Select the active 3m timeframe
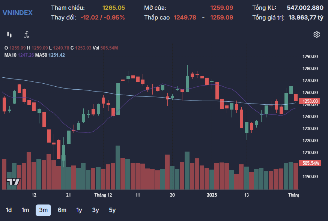328x221 pixels. [x=43, y=210]
